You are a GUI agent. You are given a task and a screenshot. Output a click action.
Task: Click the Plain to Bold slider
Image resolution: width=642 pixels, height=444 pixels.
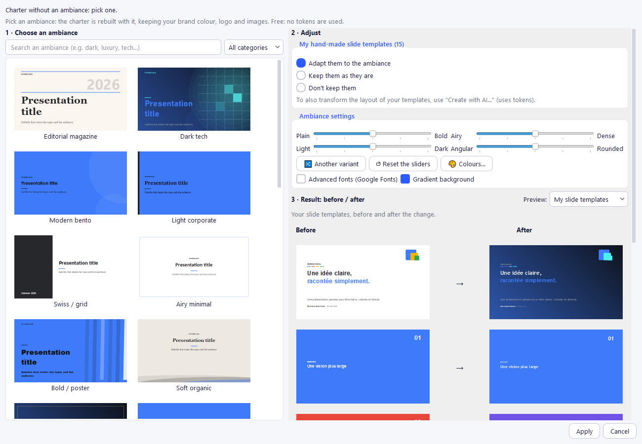[372, 134]
